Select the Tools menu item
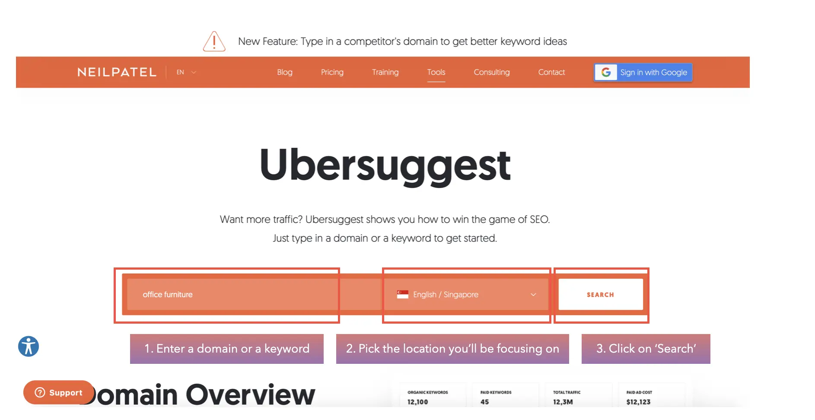Screen dimensions: 815x420 (436, 72)
